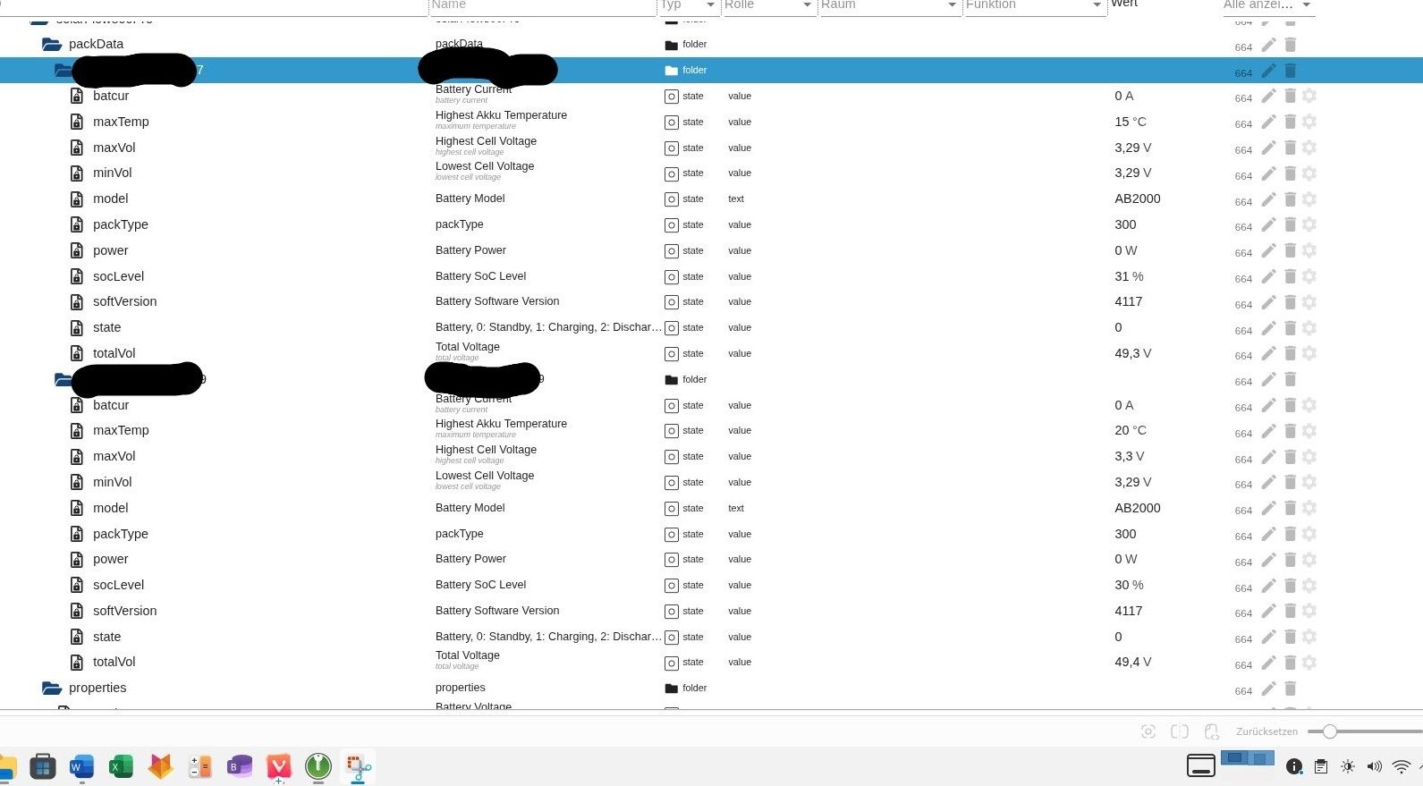Expand the Funktion filter dropdown

1097,5
